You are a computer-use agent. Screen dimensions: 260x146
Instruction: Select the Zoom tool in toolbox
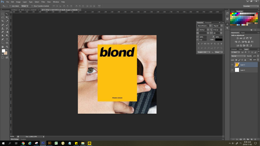tap(7, 47)
